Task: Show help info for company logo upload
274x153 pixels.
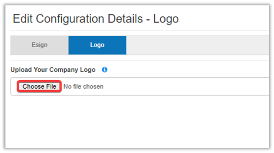Action: (105, 69)
